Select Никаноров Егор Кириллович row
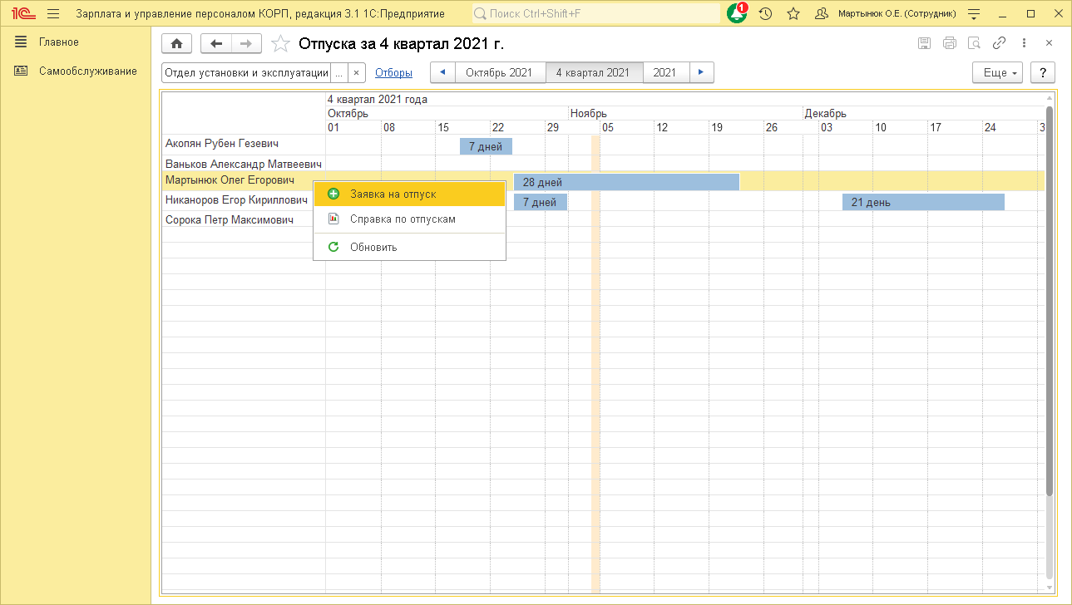1072x605 pixels. point(237,200)
